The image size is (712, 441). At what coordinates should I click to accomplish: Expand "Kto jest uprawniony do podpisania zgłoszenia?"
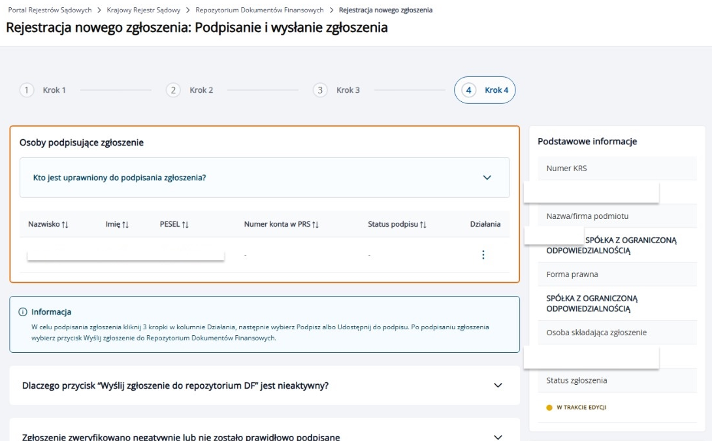coord(265,178)
